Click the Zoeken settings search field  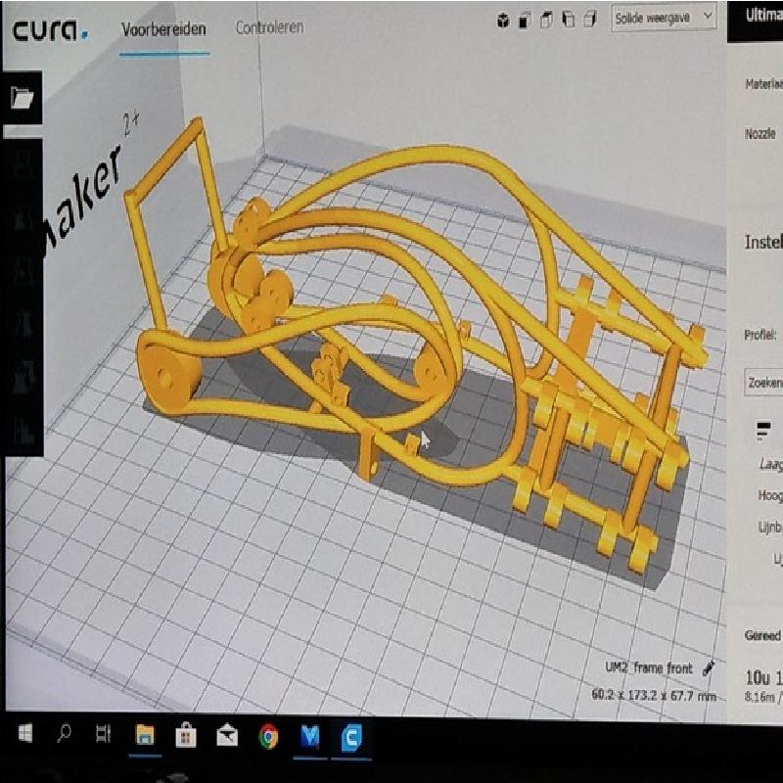coord(762,384)
